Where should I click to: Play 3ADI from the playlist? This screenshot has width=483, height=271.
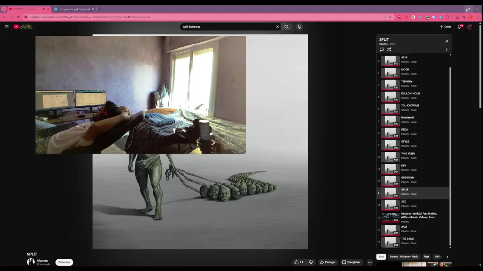(x=413, y=230)
